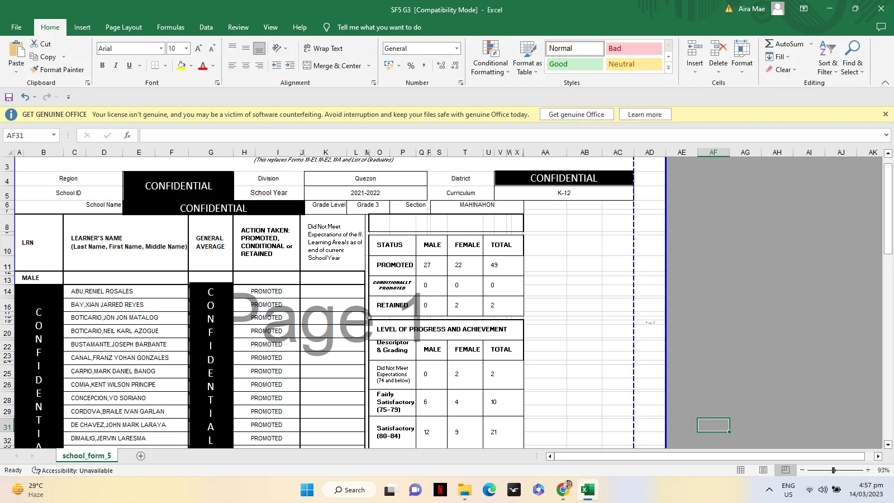Open the File menu
The width and height of the screenshot is (894, 503).
16,27
